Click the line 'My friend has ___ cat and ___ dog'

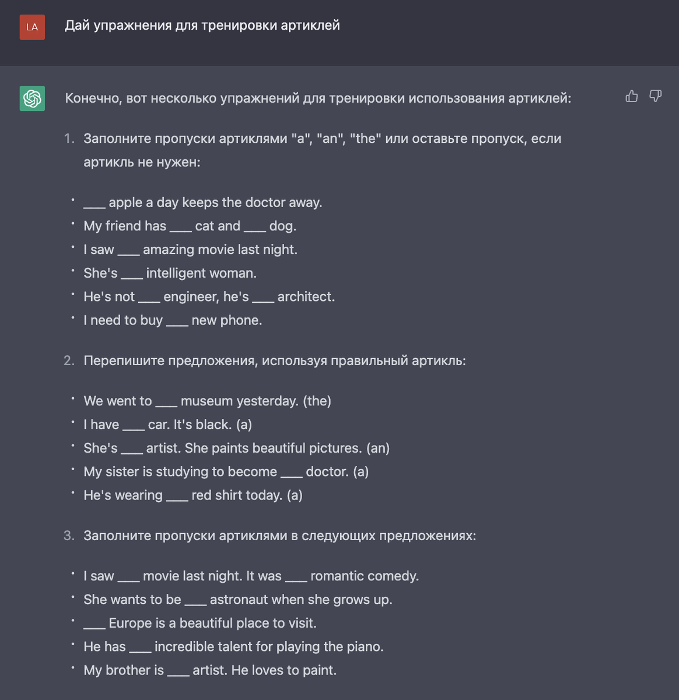coord(190,226)
